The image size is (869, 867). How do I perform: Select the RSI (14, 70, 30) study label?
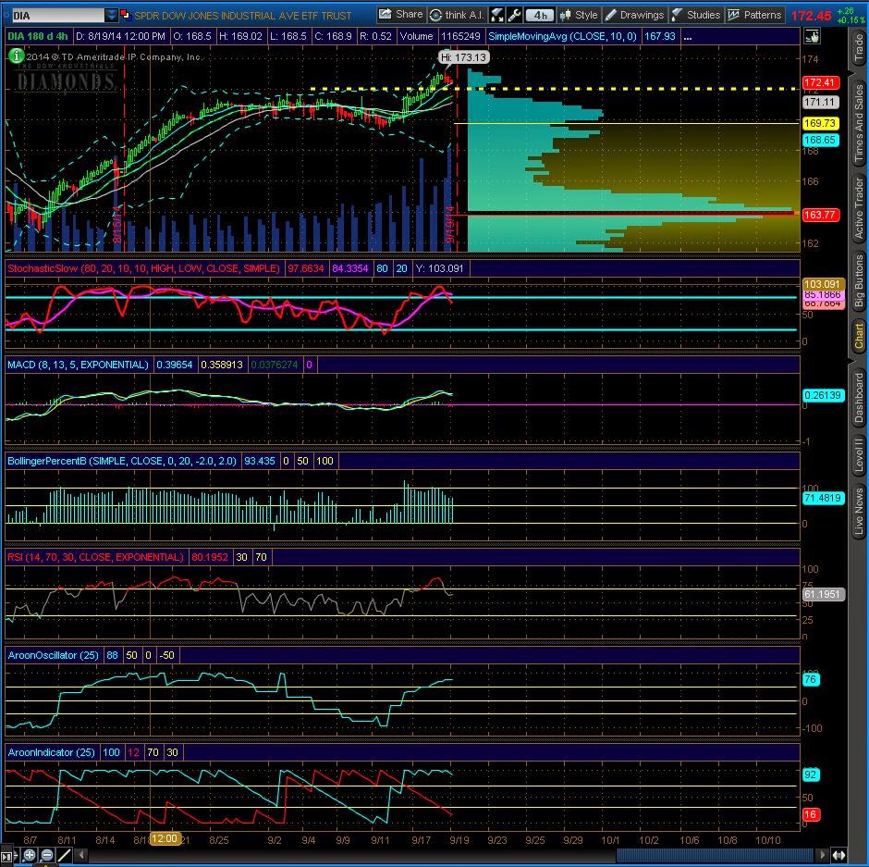95,557
